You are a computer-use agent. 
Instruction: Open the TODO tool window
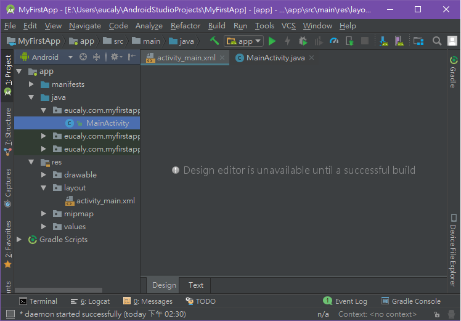(x=201, y=301)
